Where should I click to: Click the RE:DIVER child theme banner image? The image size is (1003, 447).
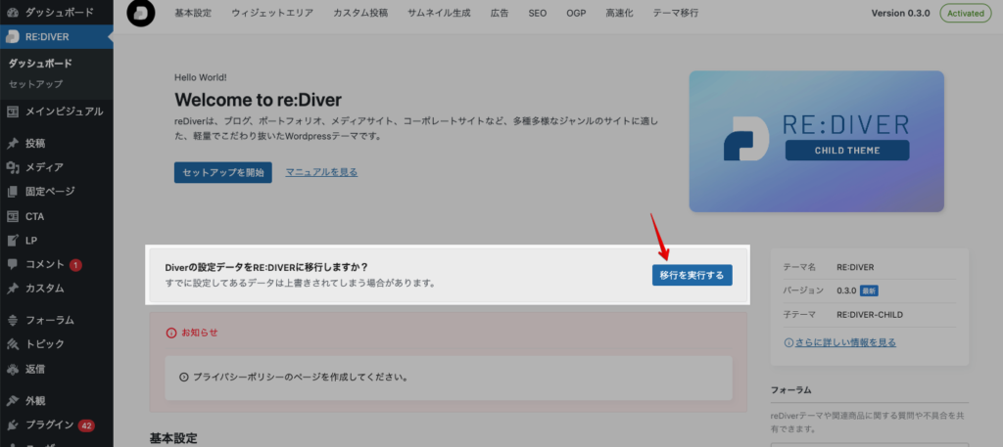pyautogui.click(x=816, y=141)
